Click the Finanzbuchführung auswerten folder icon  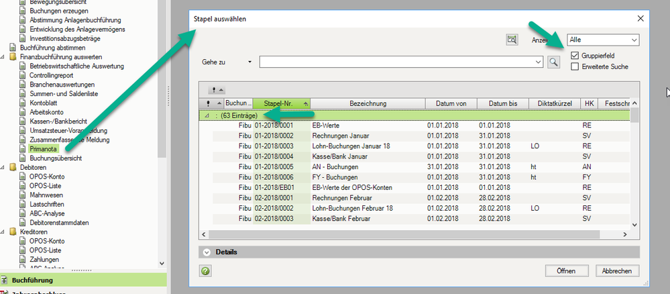13,57
